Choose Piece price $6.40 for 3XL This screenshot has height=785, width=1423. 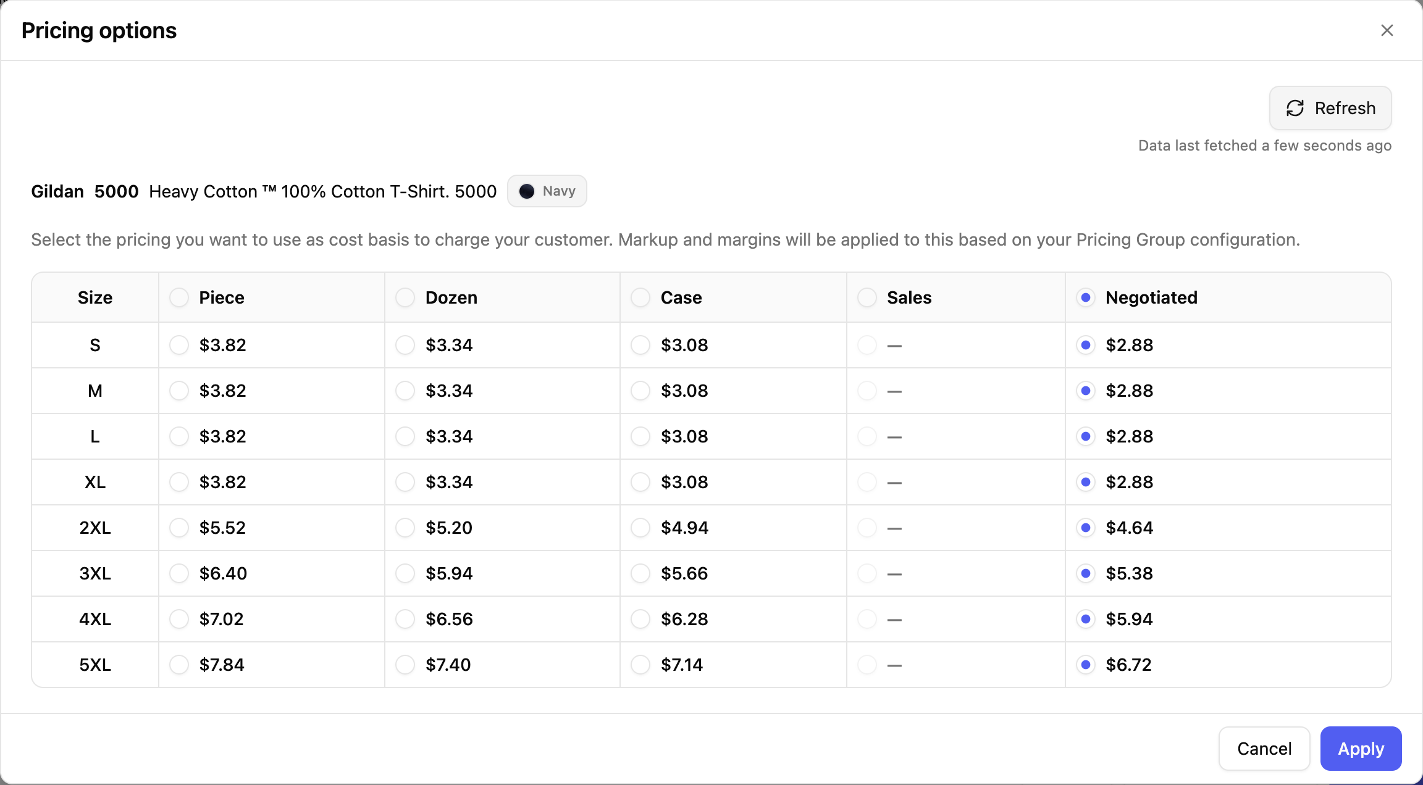pyautogui.click(x=179, y=573)
